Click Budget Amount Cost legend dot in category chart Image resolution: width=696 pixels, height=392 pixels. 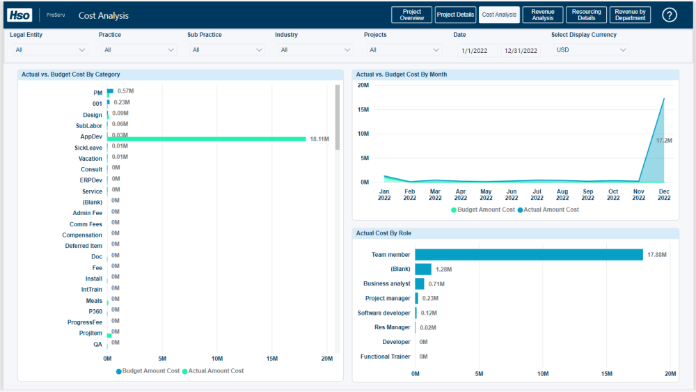119,371
